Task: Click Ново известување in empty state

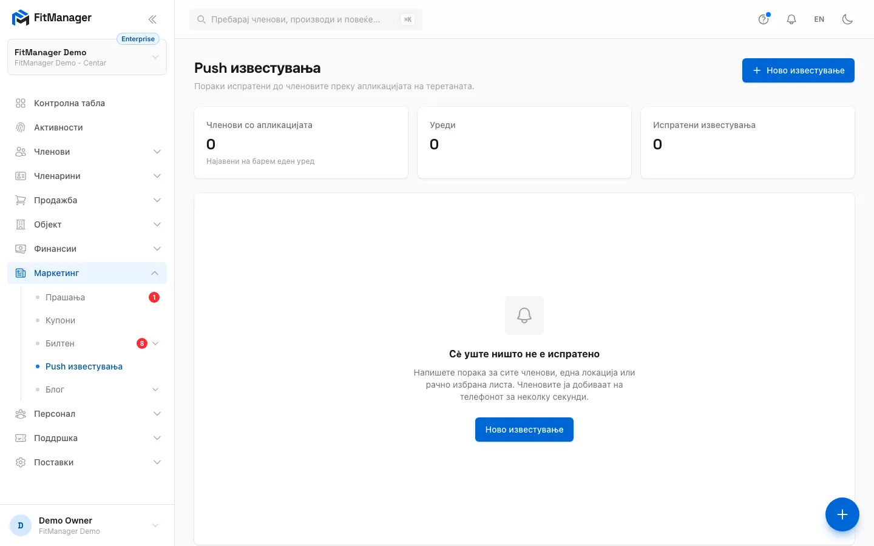Action: click(x=524, y=430)
